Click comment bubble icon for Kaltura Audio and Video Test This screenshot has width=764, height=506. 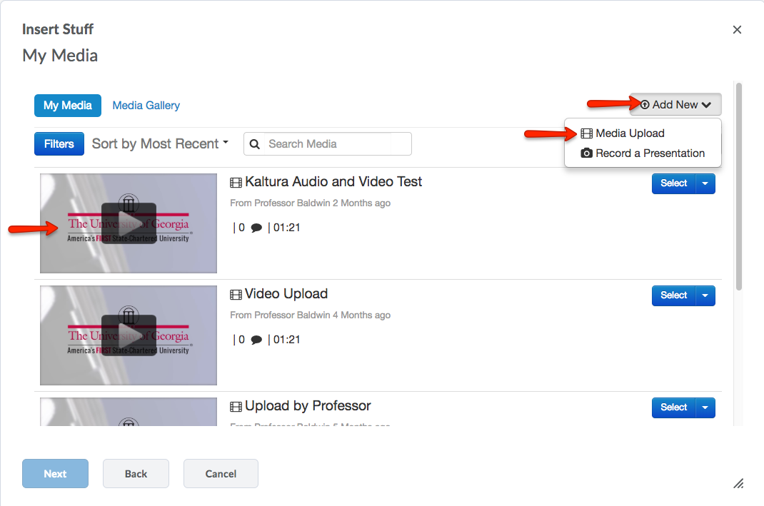(x=256, y=228)
